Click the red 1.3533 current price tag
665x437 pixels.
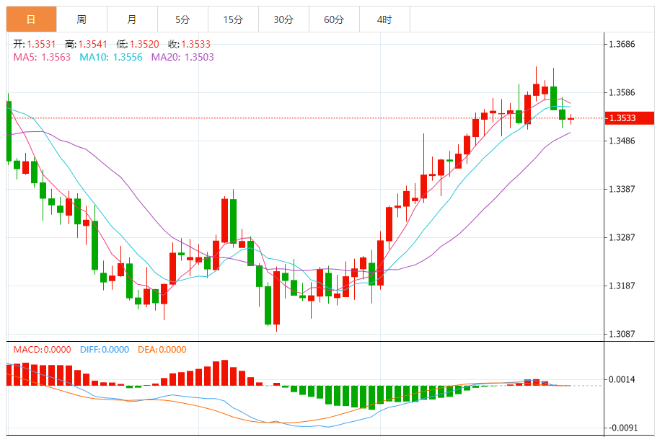click(x=630, y=118)
